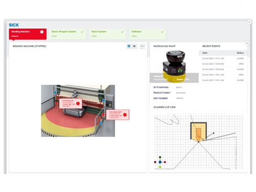The height and width of the screenshot is (192, 256).
Task: Click the microScan3 left warning callout
Action: (71, 103)
